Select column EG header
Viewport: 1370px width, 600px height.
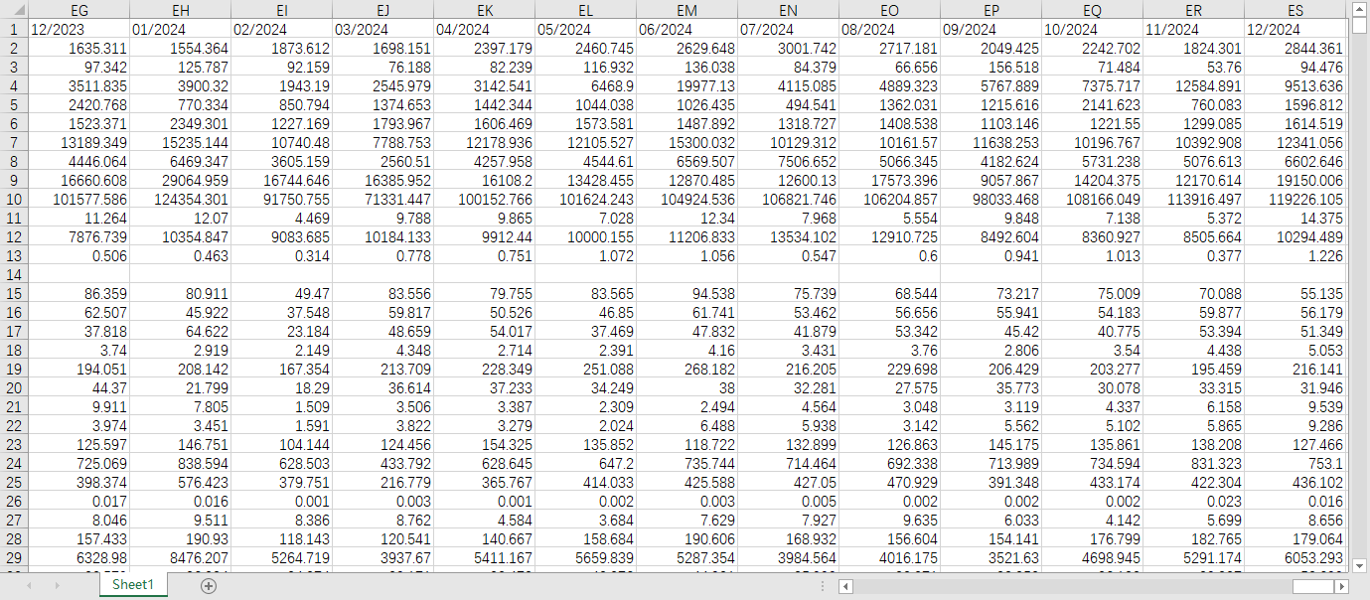point(78,10)
